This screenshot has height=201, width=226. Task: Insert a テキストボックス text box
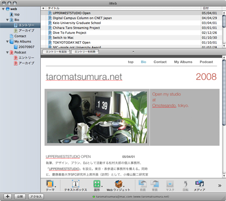pos(76,184)
